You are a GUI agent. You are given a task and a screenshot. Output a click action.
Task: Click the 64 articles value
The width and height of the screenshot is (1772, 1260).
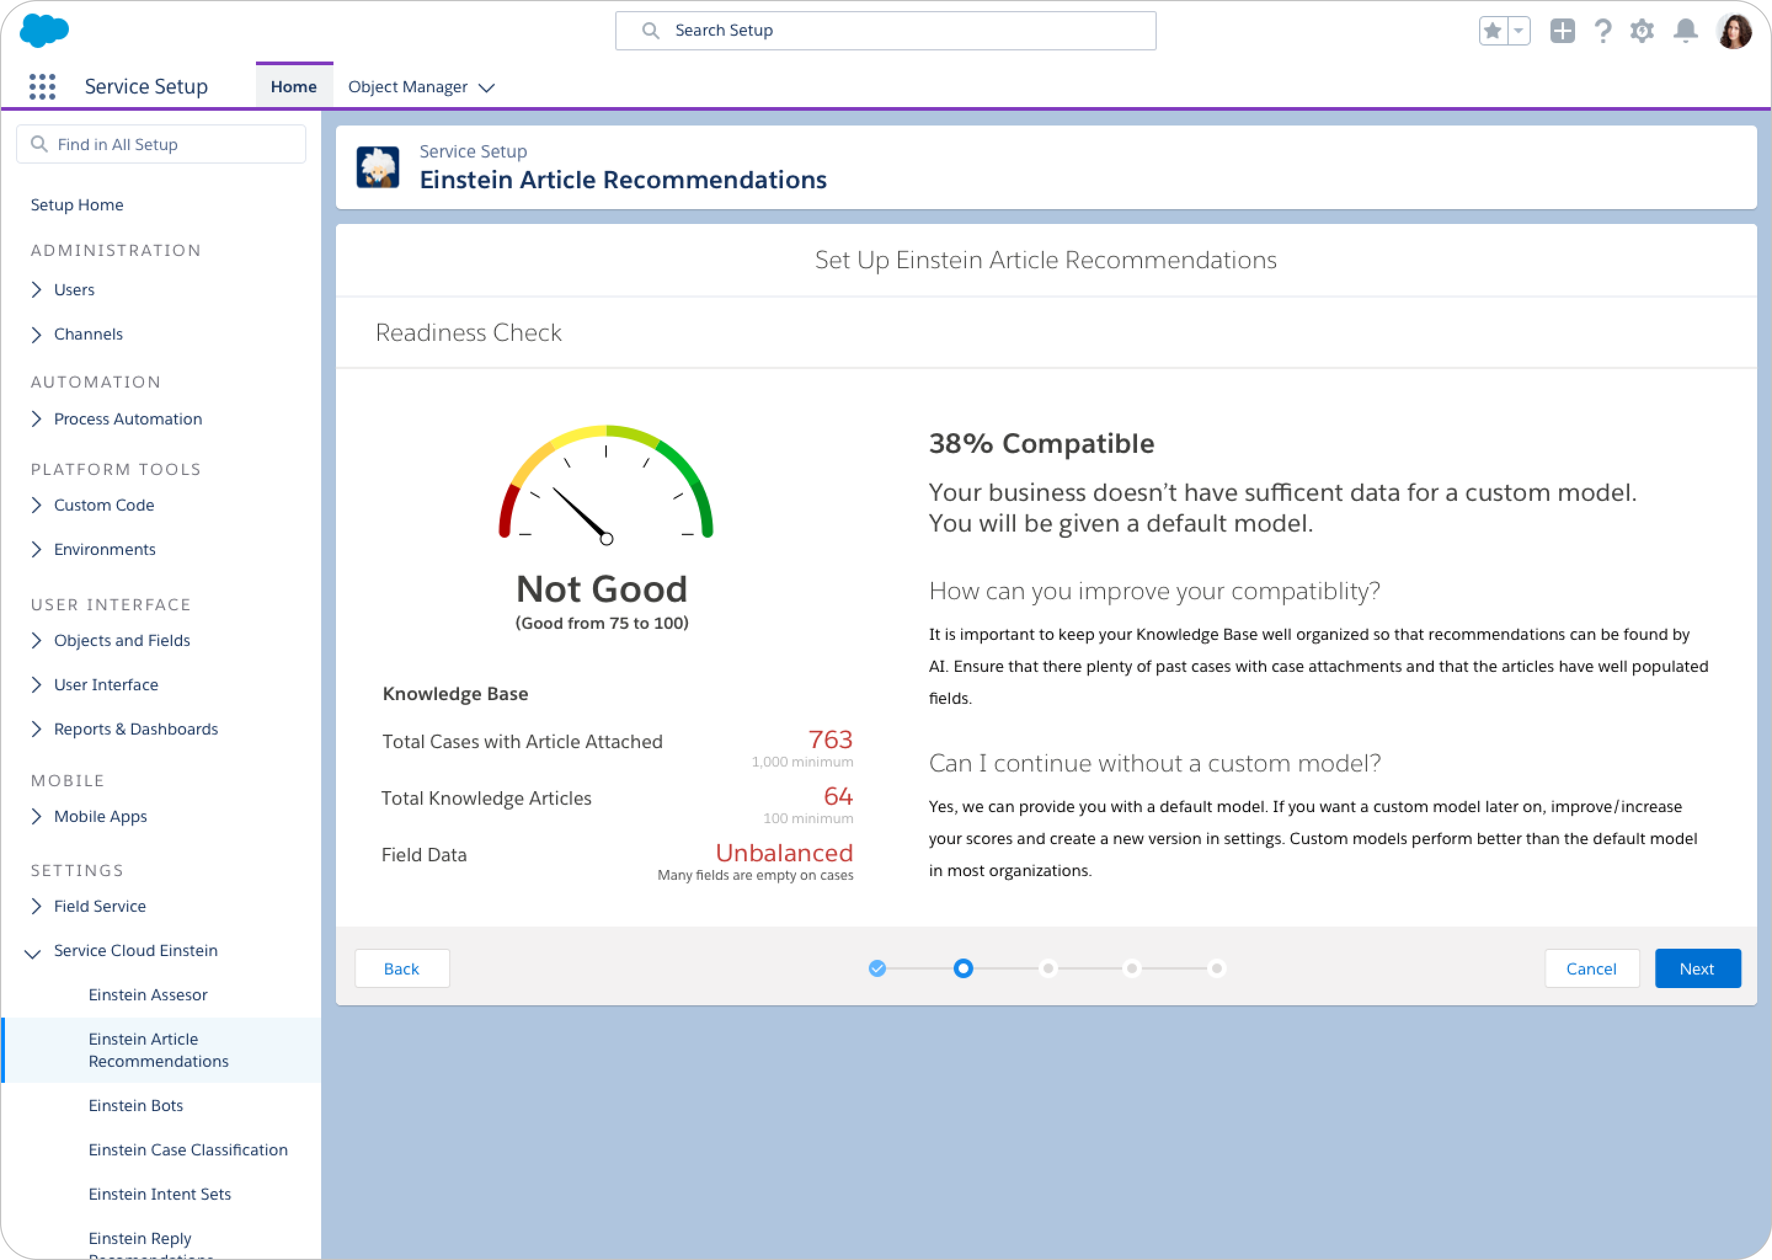click(838, 796)
